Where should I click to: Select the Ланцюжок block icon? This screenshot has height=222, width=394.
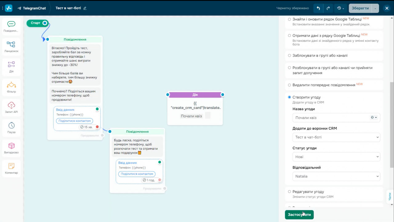click(x=11, y=47)
